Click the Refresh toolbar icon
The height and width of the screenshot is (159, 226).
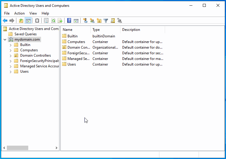(x=53, y=21)
